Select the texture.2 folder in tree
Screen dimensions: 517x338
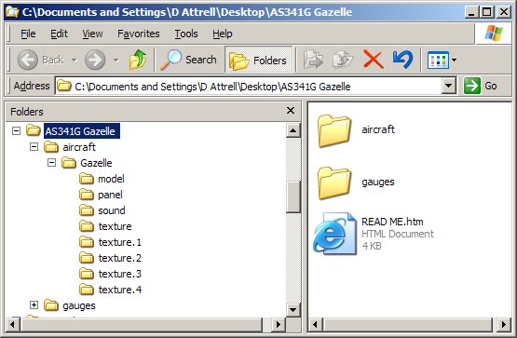[x=119, y=258]
